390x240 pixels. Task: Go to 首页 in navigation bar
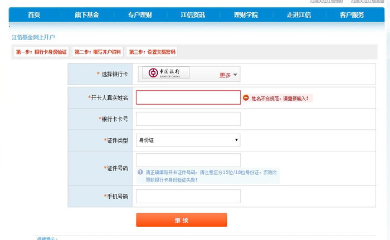(x=34, y=15)
